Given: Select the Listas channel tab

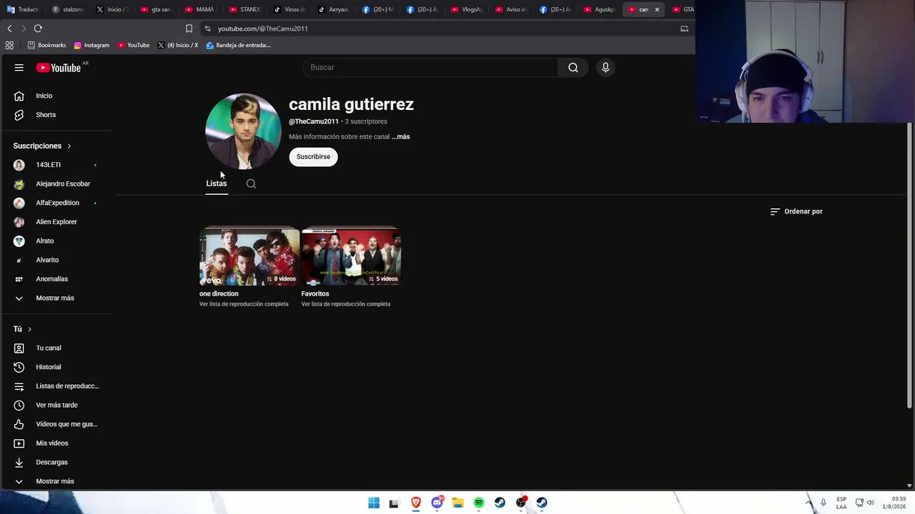Looking at the screenshot, I should [217, 183].
